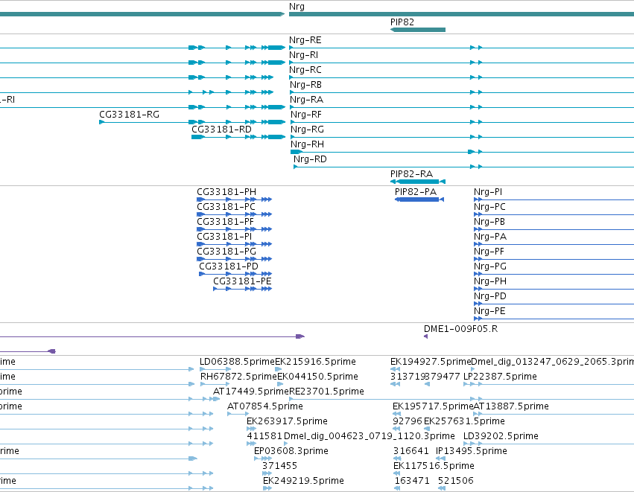Select the AT13887.5prime EST label
The image size is (634, 492).
coord(511,406)
